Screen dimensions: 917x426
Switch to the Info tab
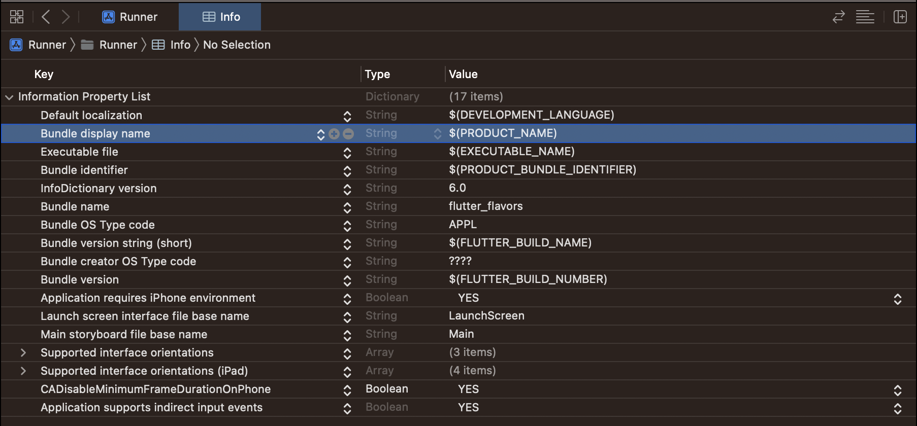click(220, 17)
